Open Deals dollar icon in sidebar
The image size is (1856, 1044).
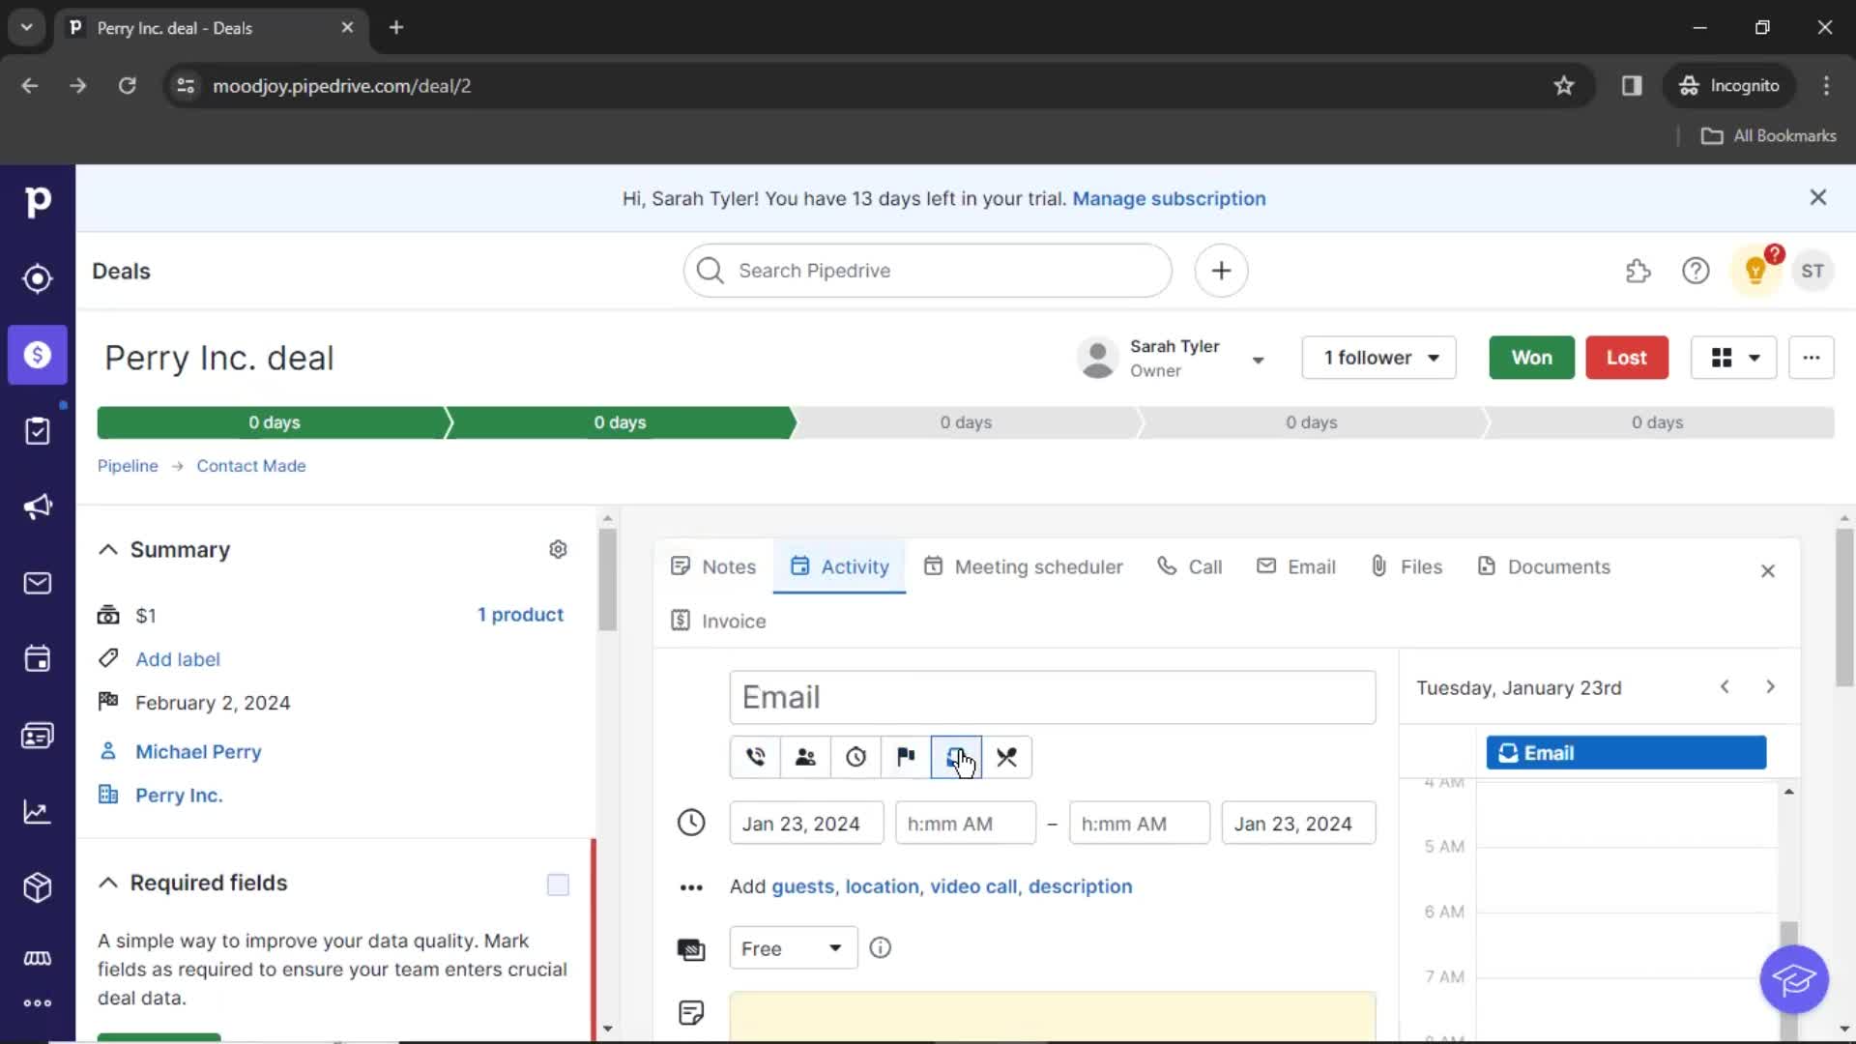tap(38, 355)
